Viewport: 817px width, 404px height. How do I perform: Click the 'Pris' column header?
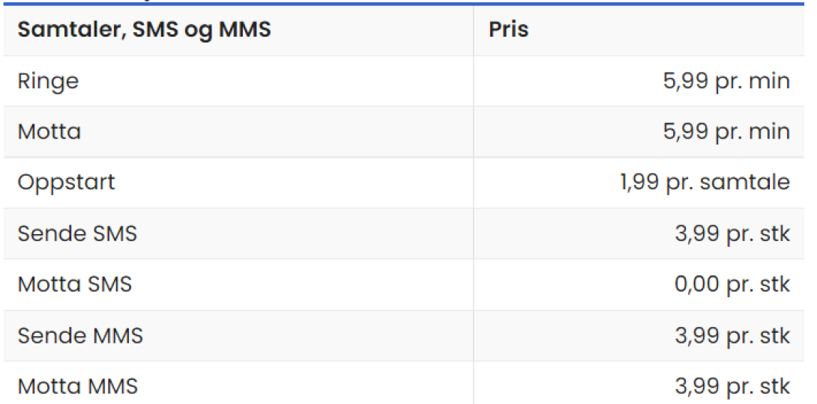click(508, 30)
